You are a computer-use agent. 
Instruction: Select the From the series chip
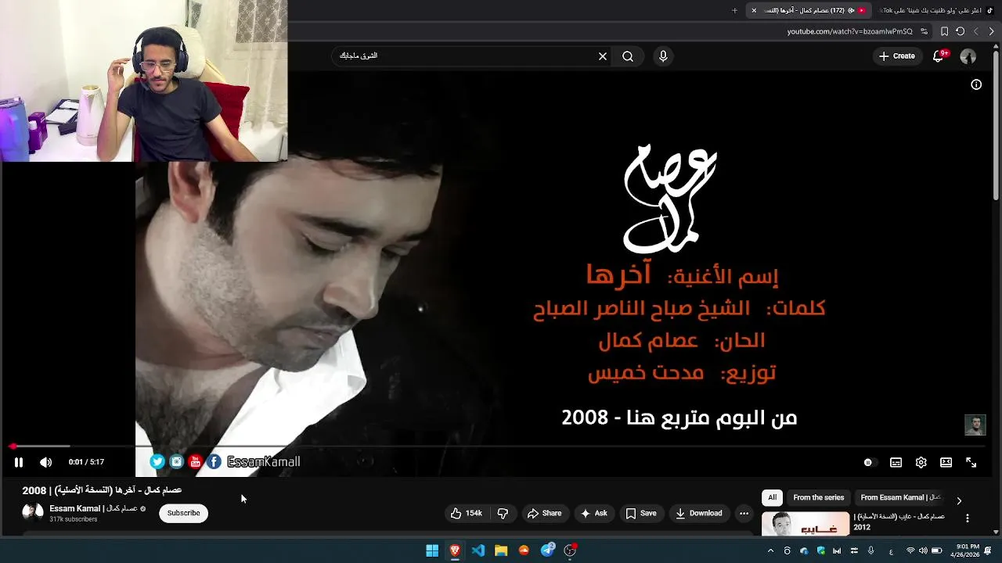click(x=818, y=497)
